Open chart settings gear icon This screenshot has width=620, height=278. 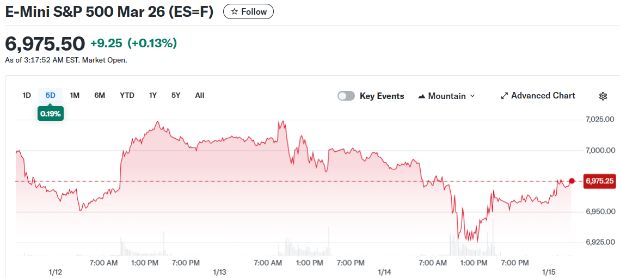(603, 96)
